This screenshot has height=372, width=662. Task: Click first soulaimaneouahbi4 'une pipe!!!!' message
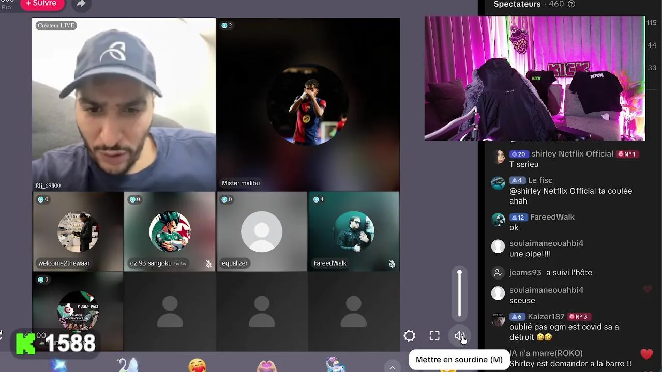[x=530, y=254]
